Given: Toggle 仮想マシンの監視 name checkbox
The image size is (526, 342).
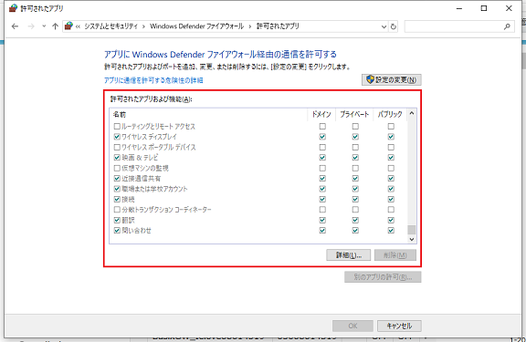Looking at the screenshot, I should [x=117, y=168].
